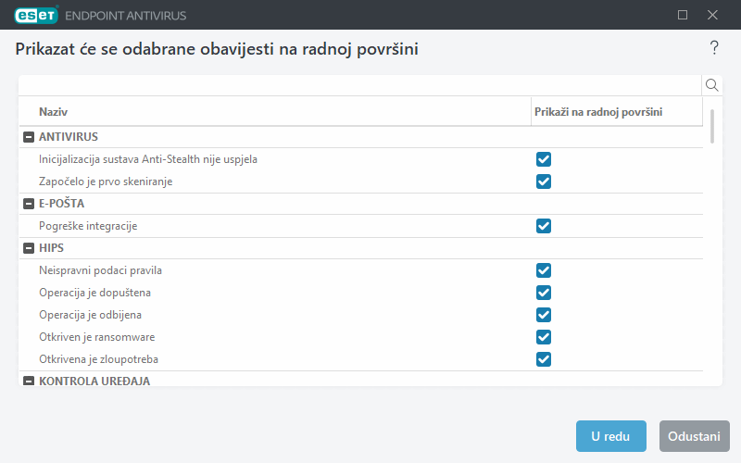Viewport: 741px width, 463px height.
Task: Disable Operacija je dopuštena notification checkbox
Action: pos(544,293)
